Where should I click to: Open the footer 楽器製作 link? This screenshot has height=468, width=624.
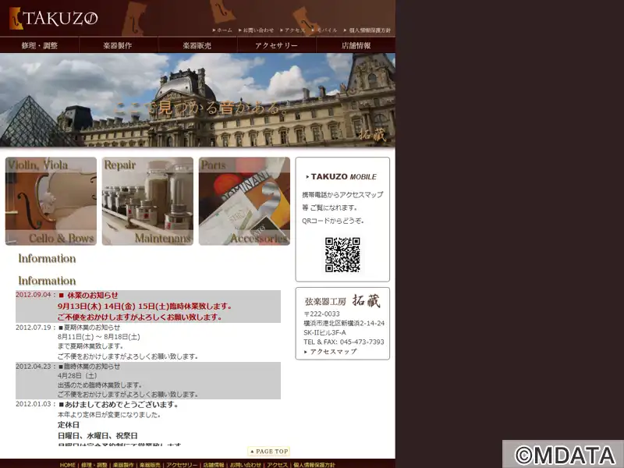click(x=123, y=465)
